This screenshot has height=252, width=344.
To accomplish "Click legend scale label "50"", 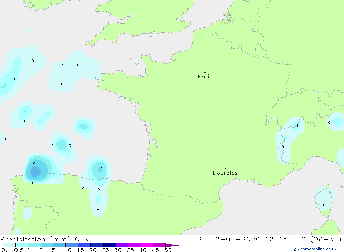I will [168, 250].
